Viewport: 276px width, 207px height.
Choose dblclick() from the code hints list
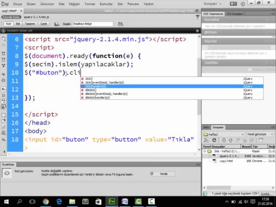[x=172, y=90]
